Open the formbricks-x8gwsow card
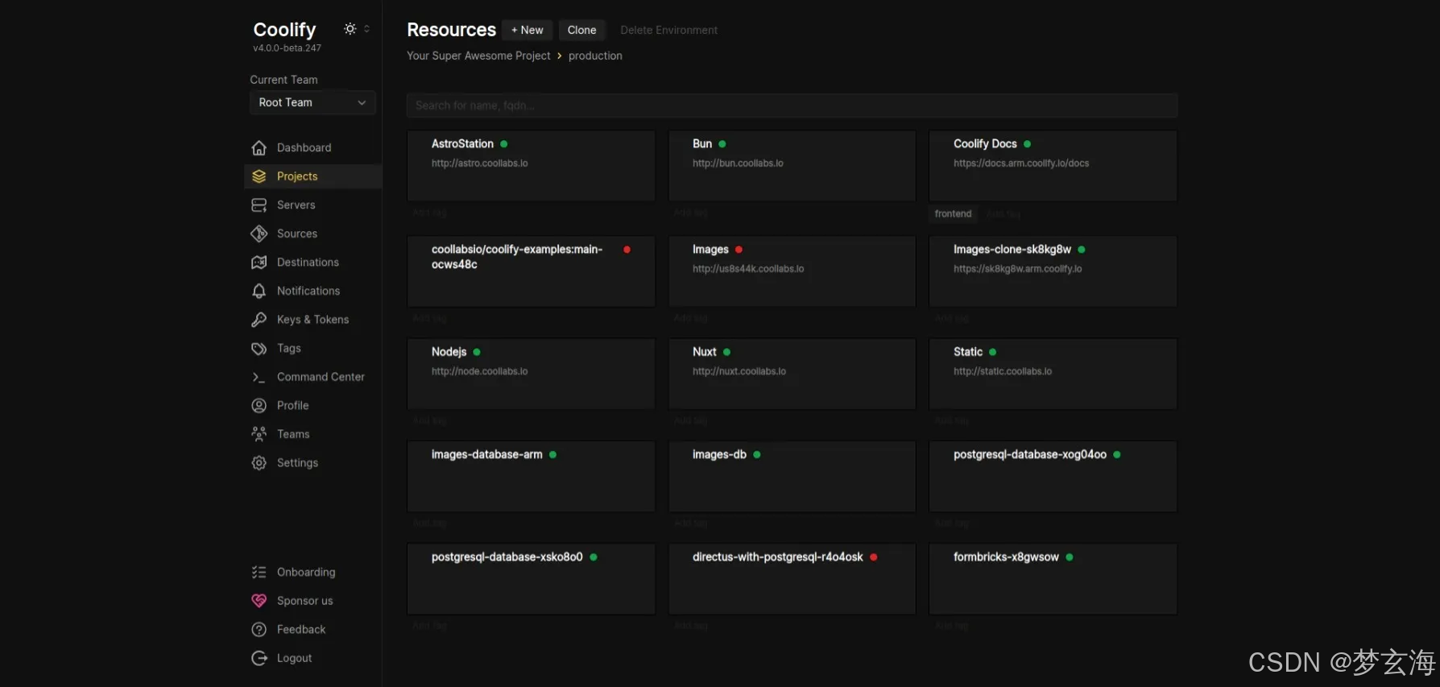 tap(1053, 579)
